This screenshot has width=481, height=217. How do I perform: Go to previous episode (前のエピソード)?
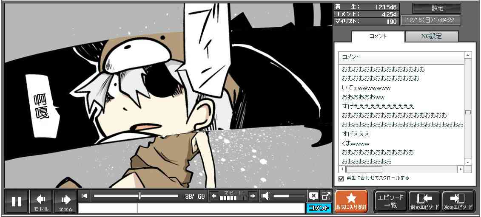point(424,201)
